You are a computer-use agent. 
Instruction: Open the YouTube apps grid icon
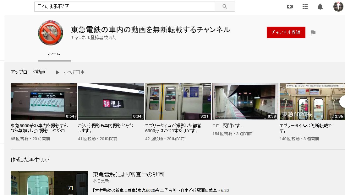point(305,7)
